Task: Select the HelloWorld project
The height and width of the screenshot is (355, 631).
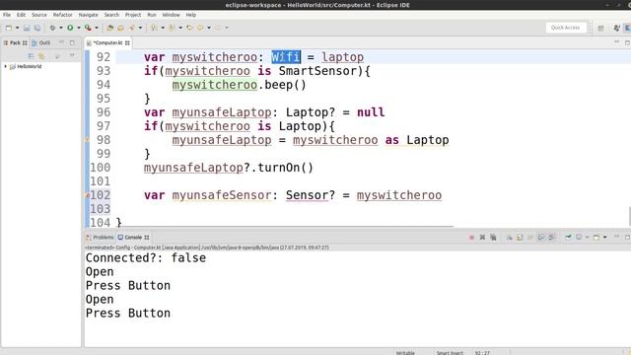Action: [x=29, y=66]
